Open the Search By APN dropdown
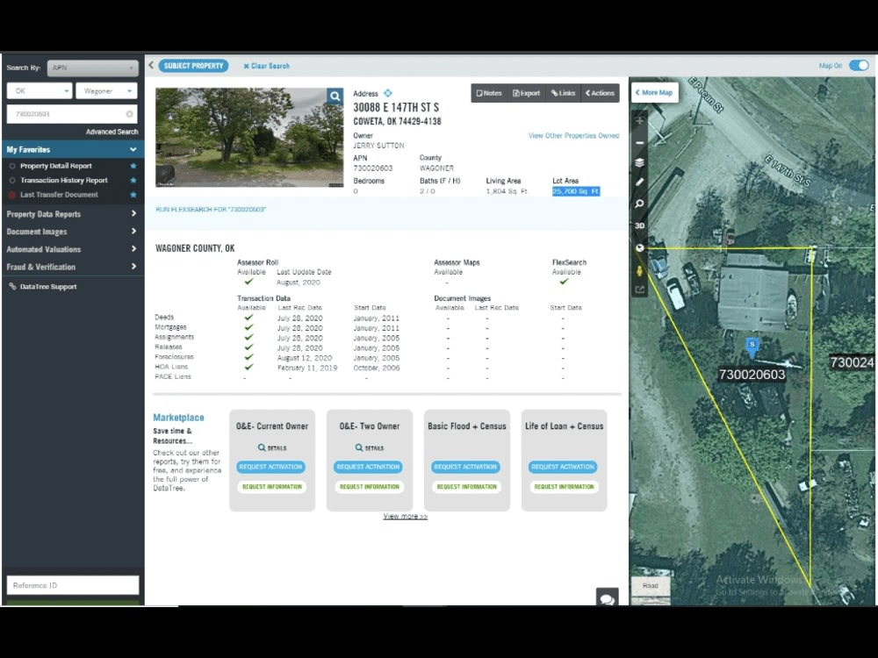 pos(92,68)
